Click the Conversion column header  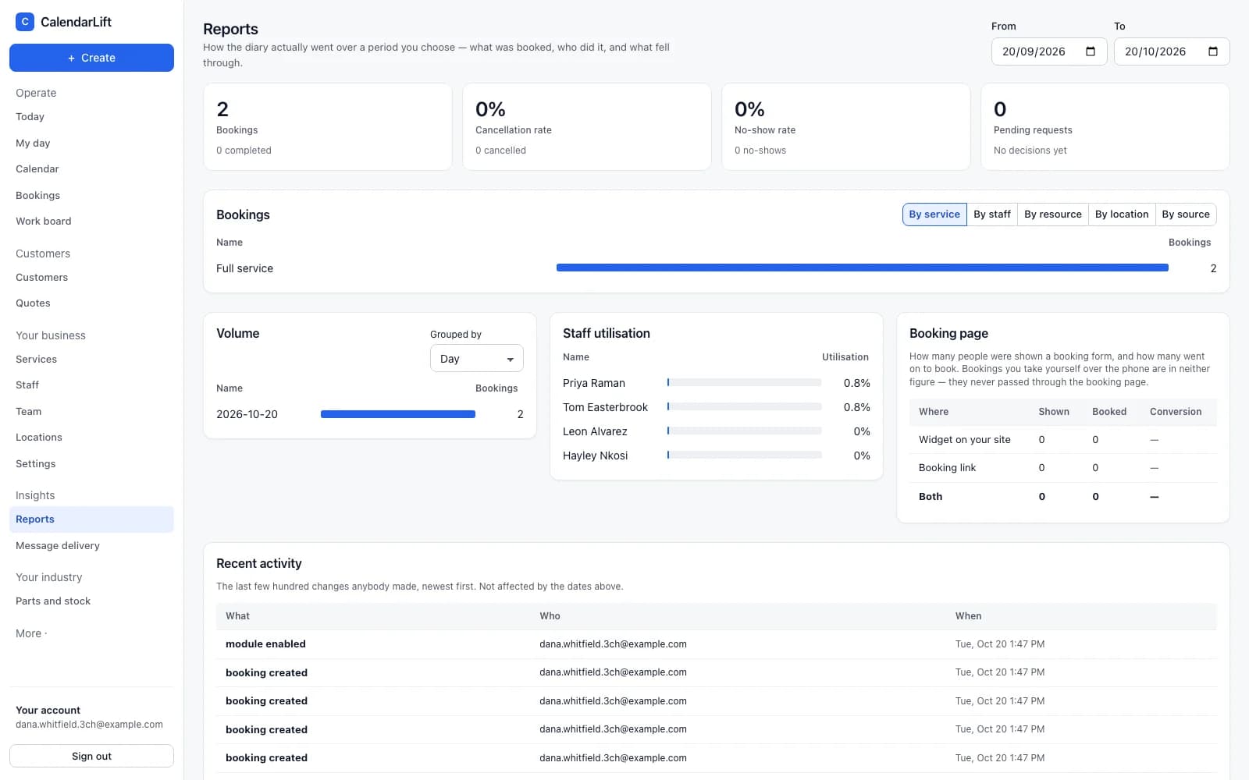point(1176,412)
